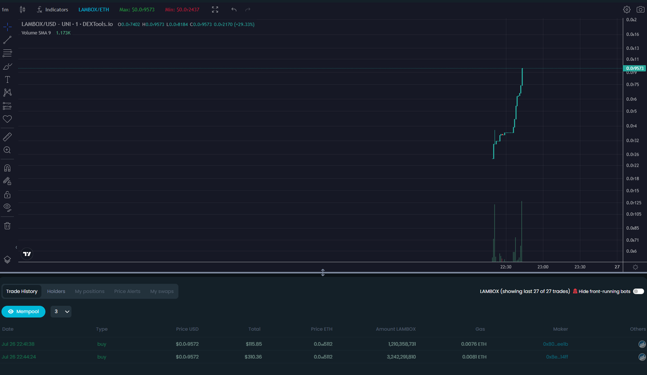Undo the last chart action
The image size is (647, 375).
[x=233, y=10]
